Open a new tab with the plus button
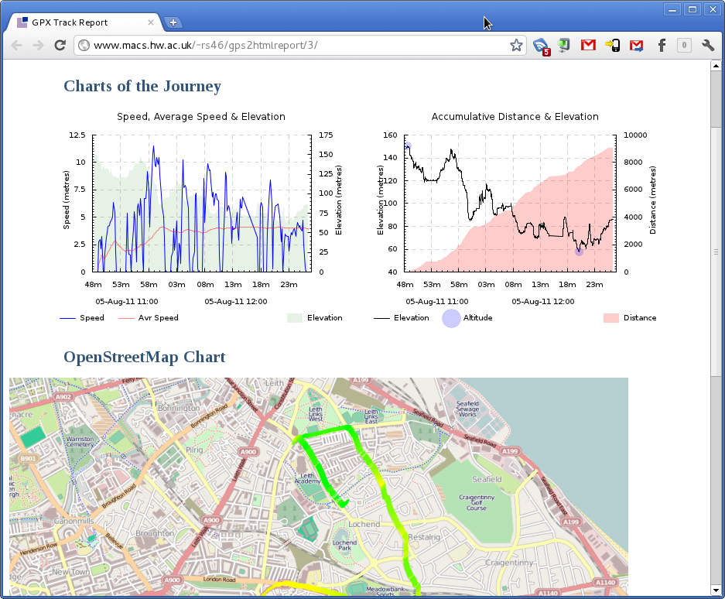The height and width of the screenshot is (599, 725). [x=173, y=22]
